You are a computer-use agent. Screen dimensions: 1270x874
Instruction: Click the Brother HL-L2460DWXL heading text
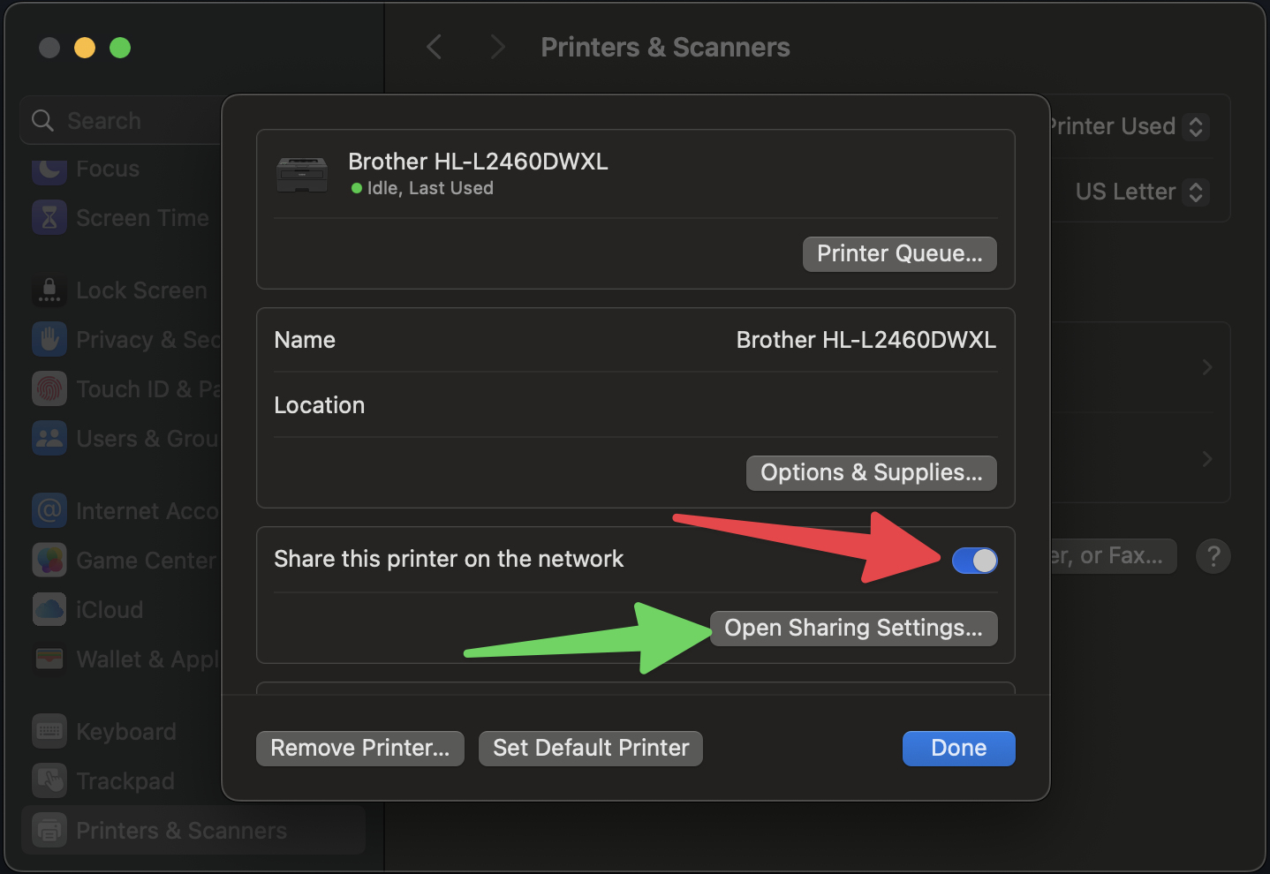478,162
